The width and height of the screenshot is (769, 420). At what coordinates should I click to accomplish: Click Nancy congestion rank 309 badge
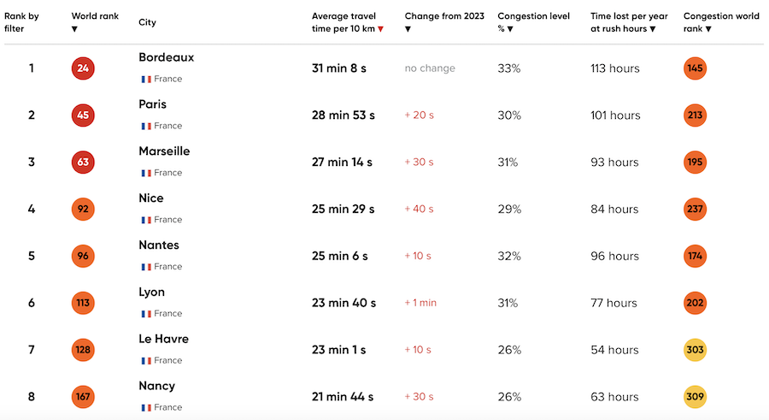point(696,397)
